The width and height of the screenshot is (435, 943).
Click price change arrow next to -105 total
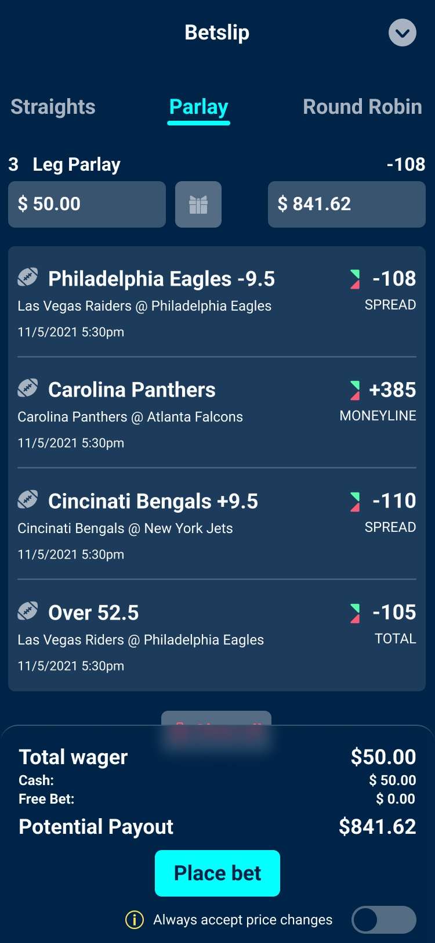coord(355,613)
